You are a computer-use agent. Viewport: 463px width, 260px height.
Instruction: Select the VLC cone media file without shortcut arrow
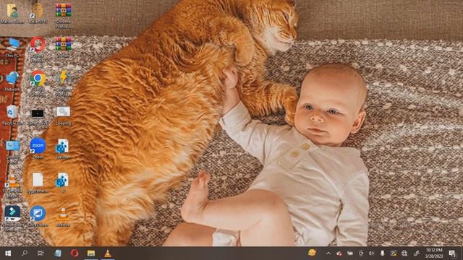(63, 214)
